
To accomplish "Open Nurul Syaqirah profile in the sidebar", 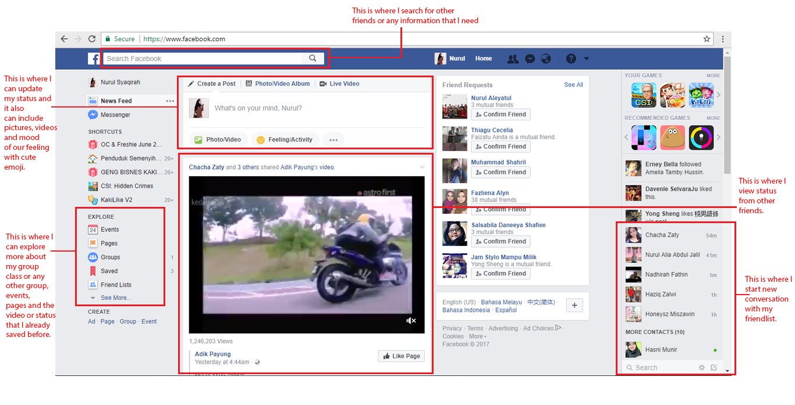I will [x=114, y=83].
